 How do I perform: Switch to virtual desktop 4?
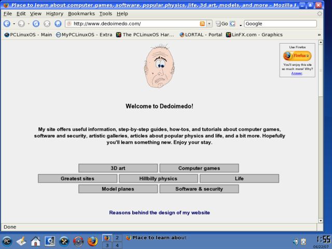117,245
